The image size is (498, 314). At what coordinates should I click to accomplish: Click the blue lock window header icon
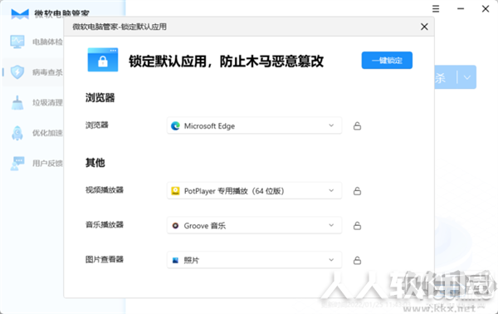[x=103, y=60]
